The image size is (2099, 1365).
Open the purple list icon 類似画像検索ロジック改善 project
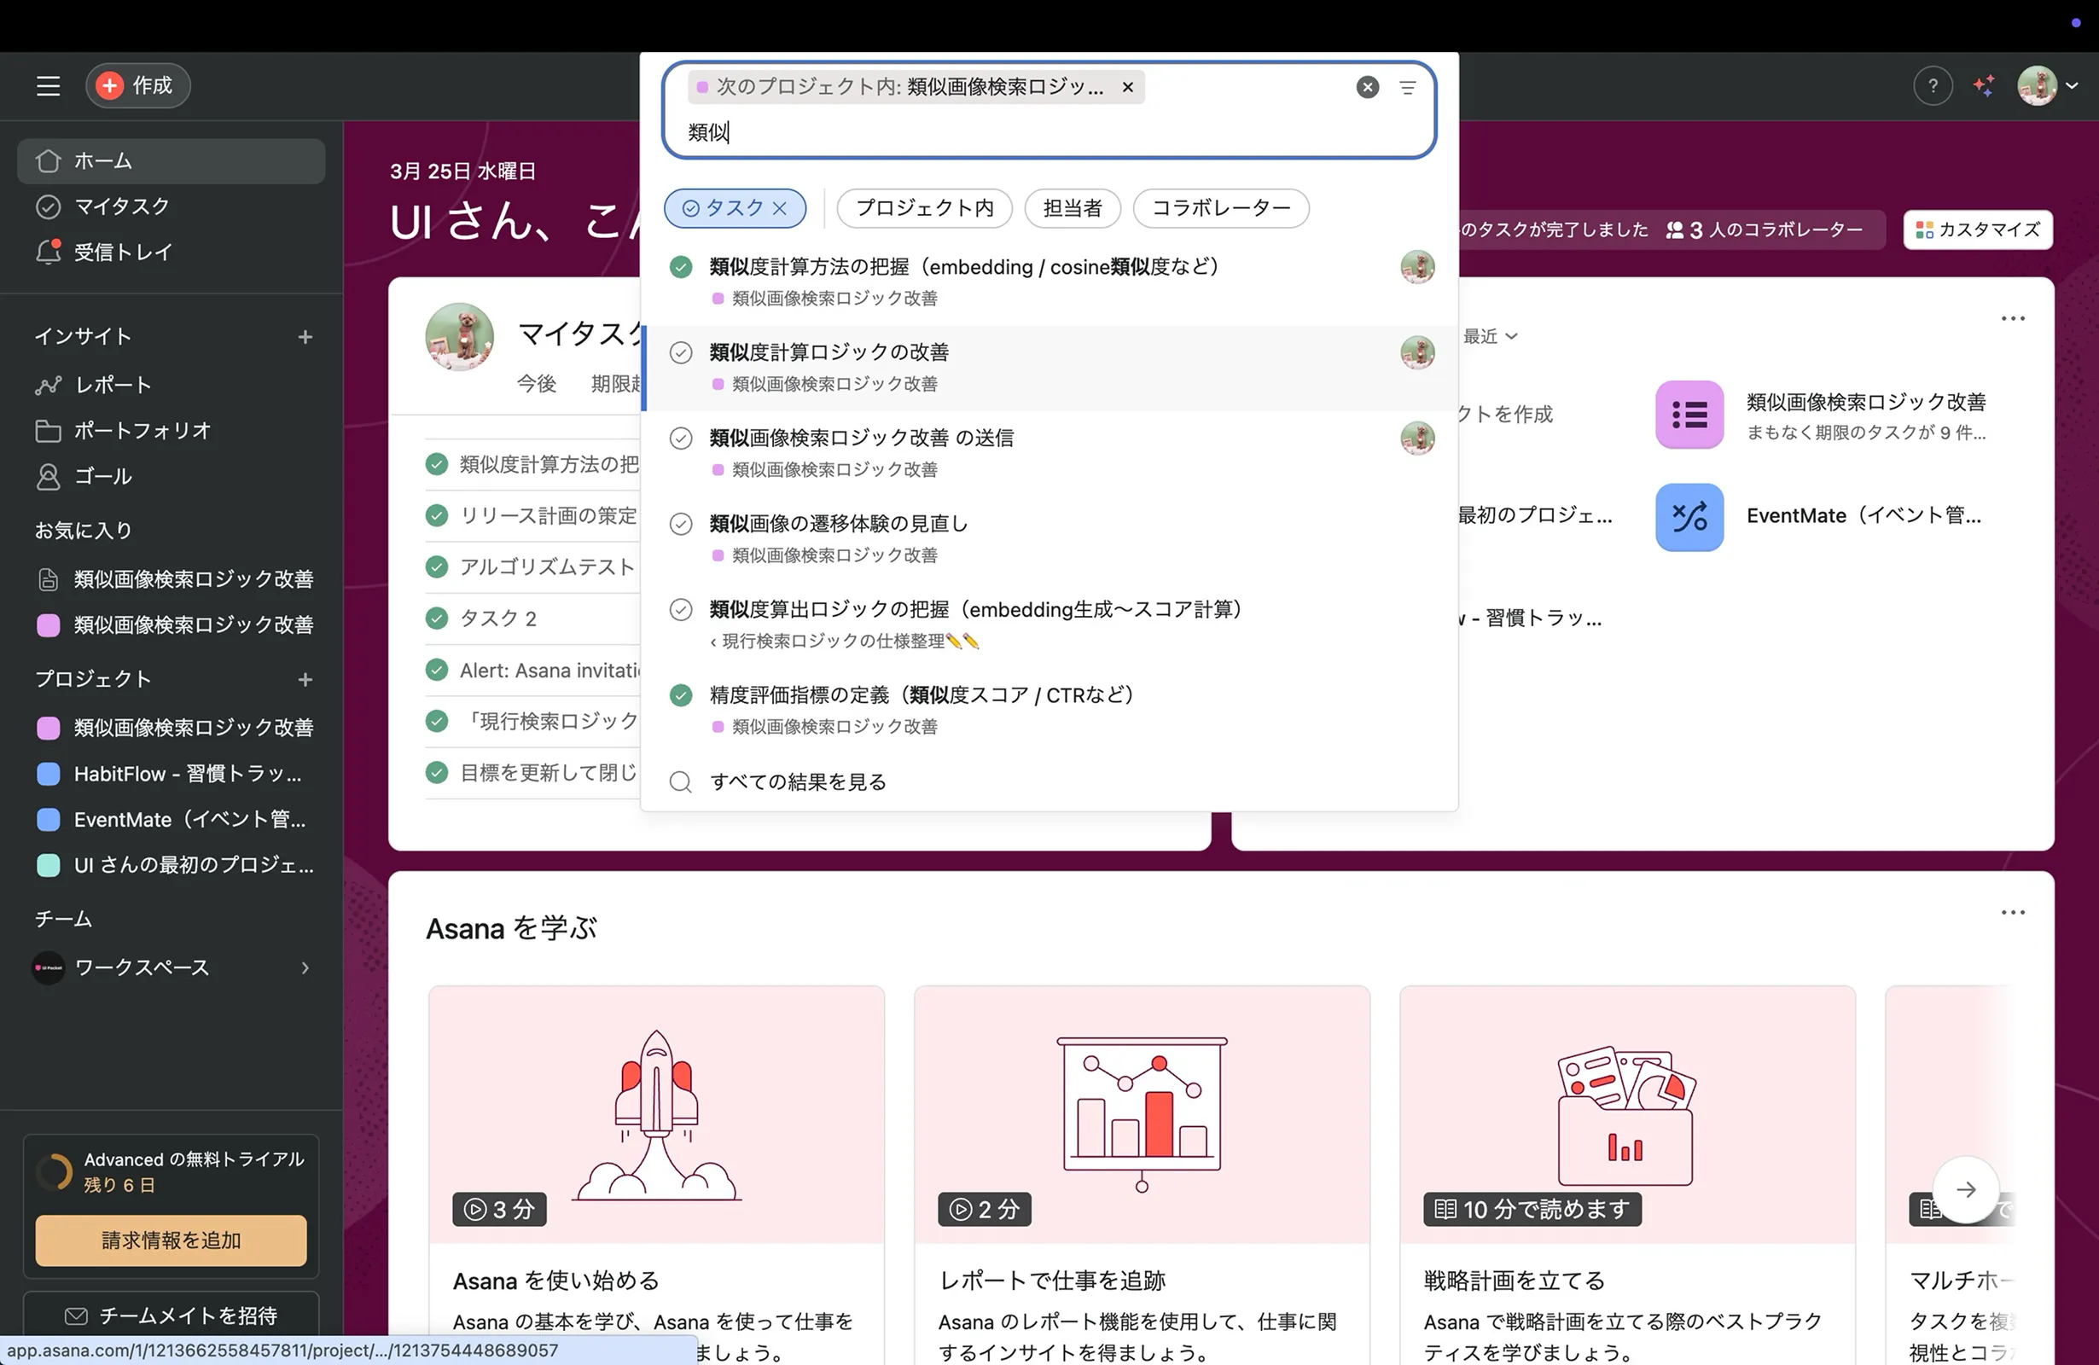pyautogui.click(x=1689, y=415)
